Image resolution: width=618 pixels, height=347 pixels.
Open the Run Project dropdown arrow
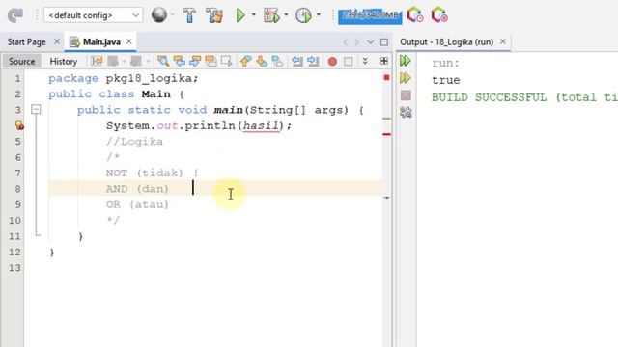click(253, 15)
